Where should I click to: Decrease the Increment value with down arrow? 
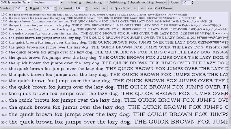[x=86, y=9]
